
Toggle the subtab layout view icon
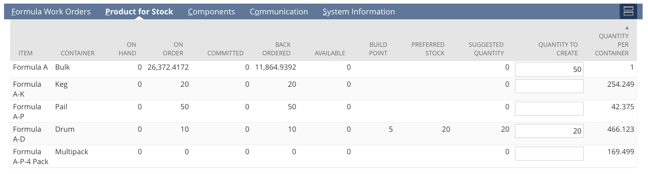(x=628, y=12)
